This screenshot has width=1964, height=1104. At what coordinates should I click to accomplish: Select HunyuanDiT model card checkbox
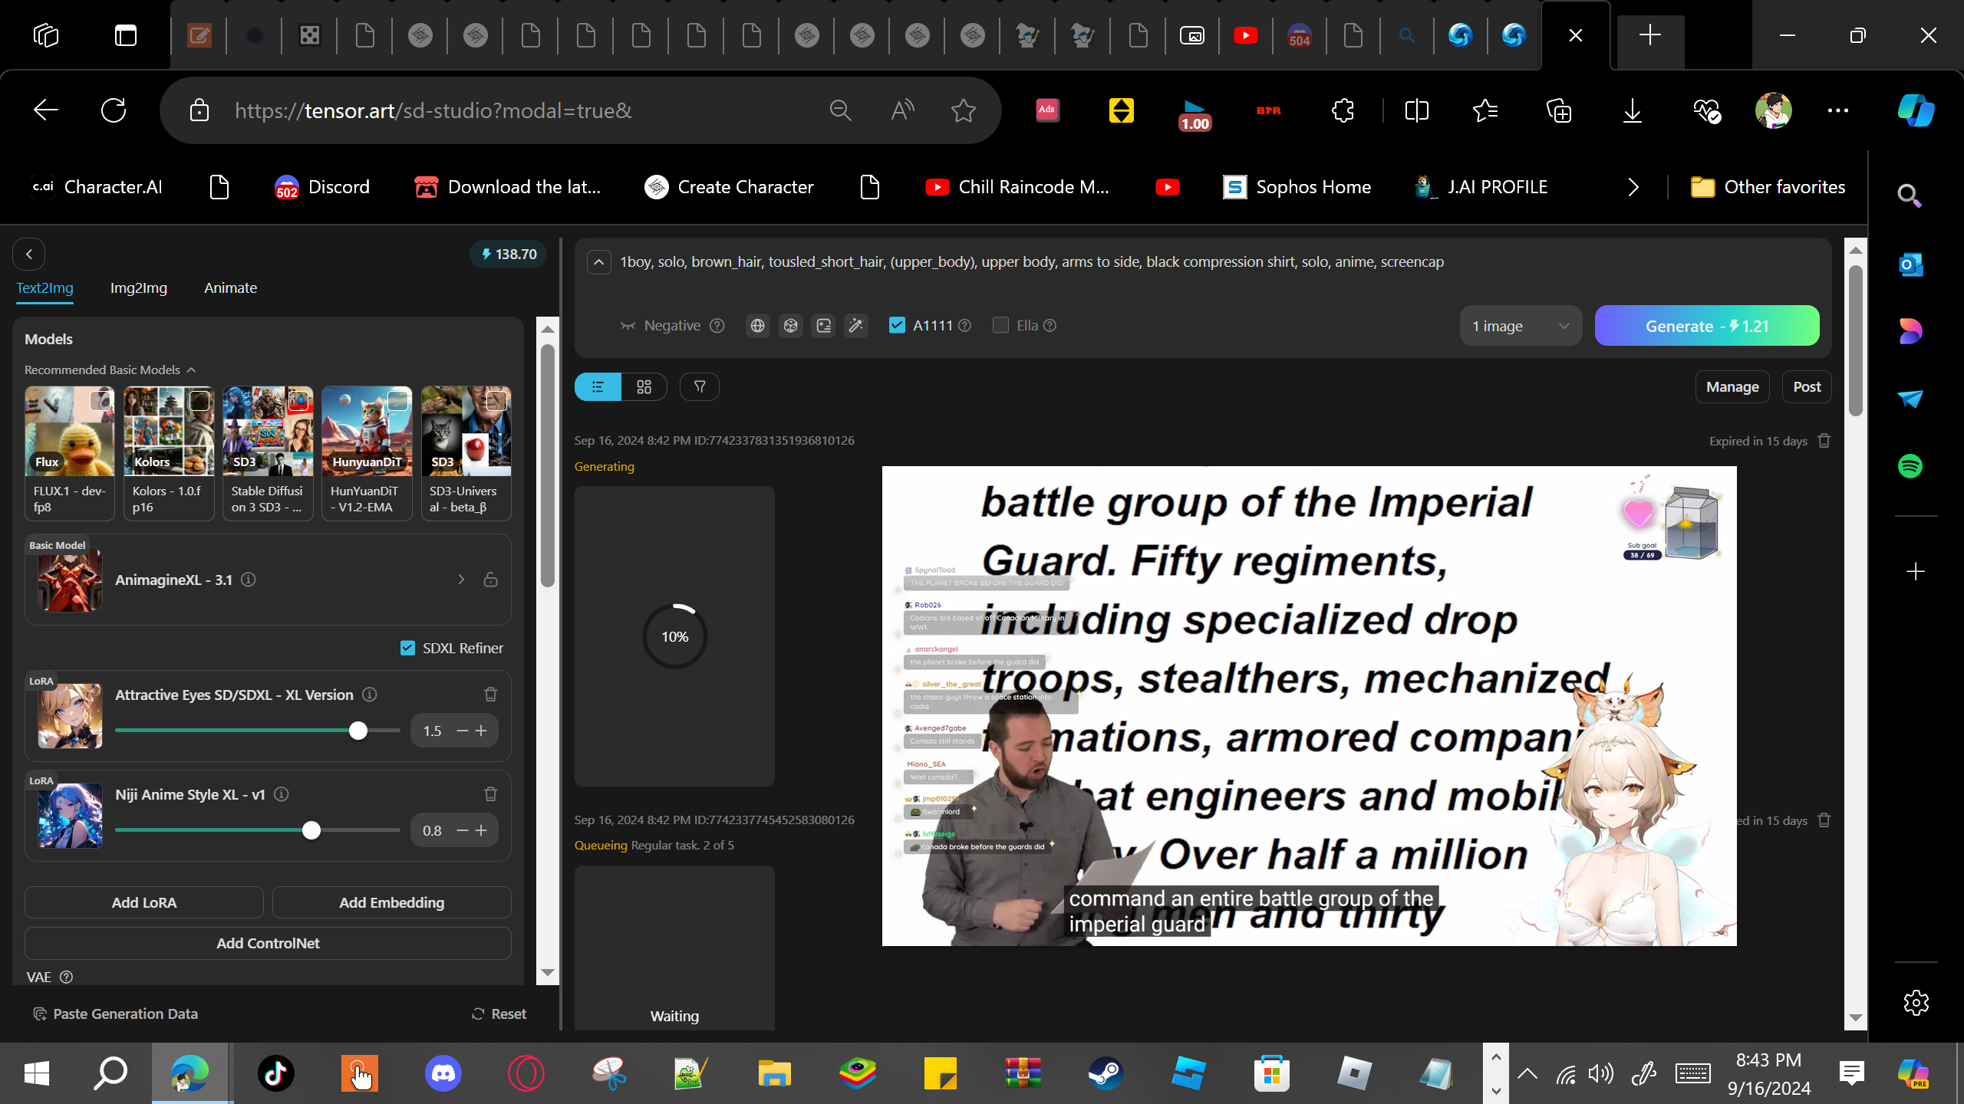tap(397, 400)
